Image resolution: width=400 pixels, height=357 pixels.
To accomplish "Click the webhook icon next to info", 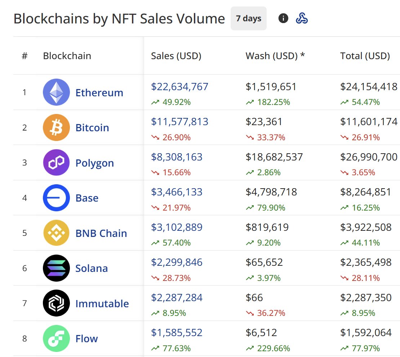I will [302, 18].
